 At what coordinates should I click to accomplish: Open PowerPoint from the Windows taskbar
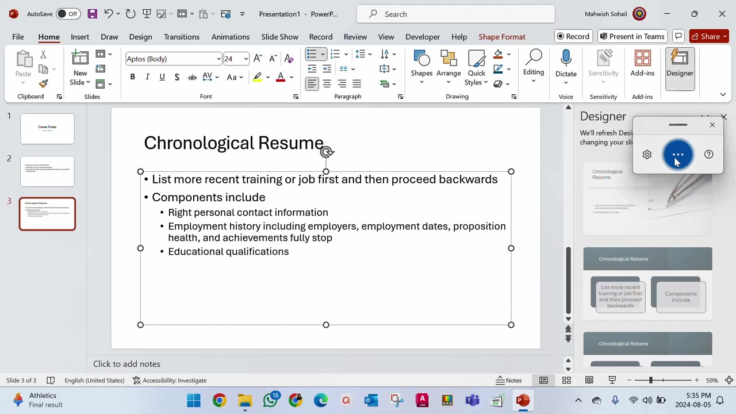(x=523, y=400)
